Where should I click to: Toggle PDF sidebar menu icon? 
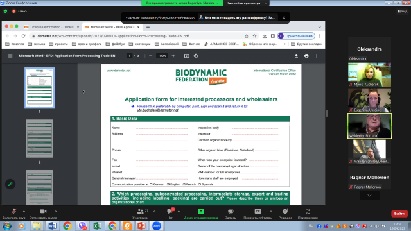(10, 56)
